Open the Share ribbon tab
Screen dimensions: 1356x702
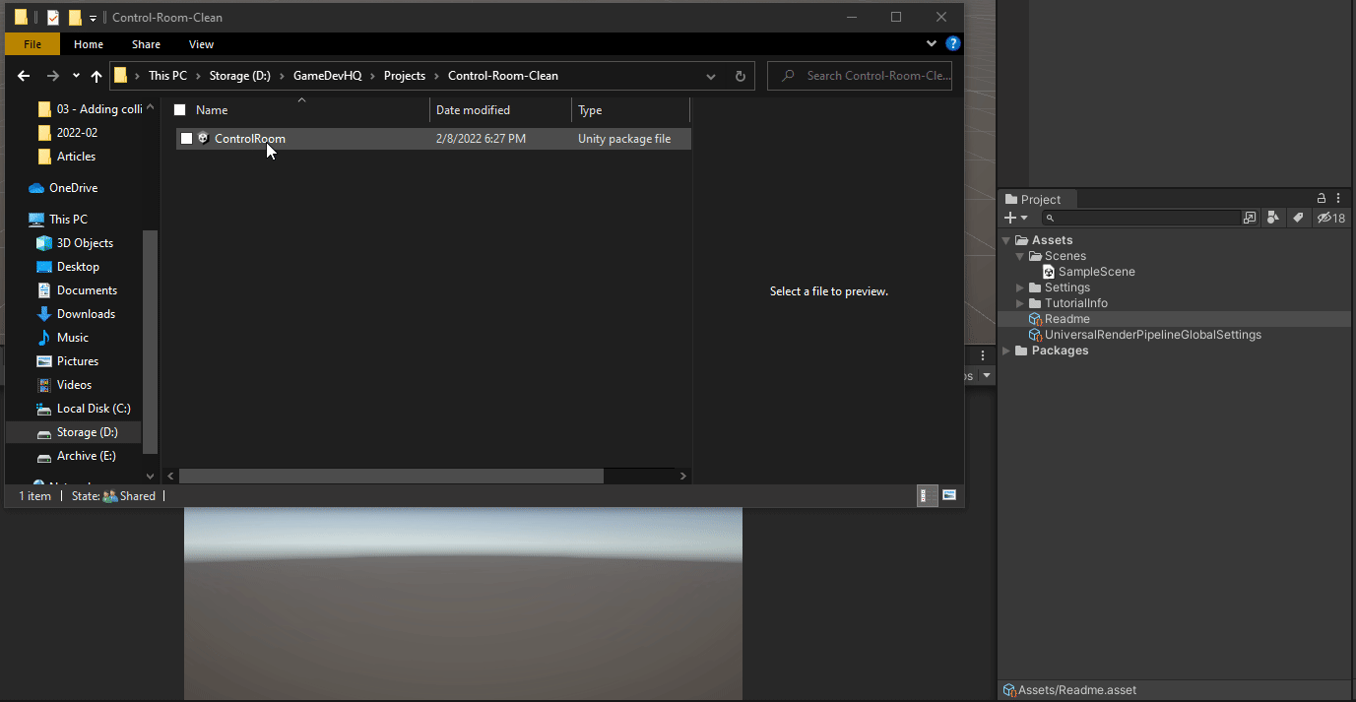146,44
